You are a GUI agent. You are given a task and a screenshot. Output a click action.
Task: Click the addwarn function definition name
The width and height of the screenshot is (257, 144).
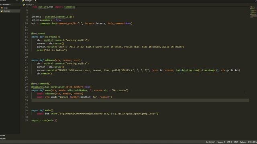pos(50,60)
